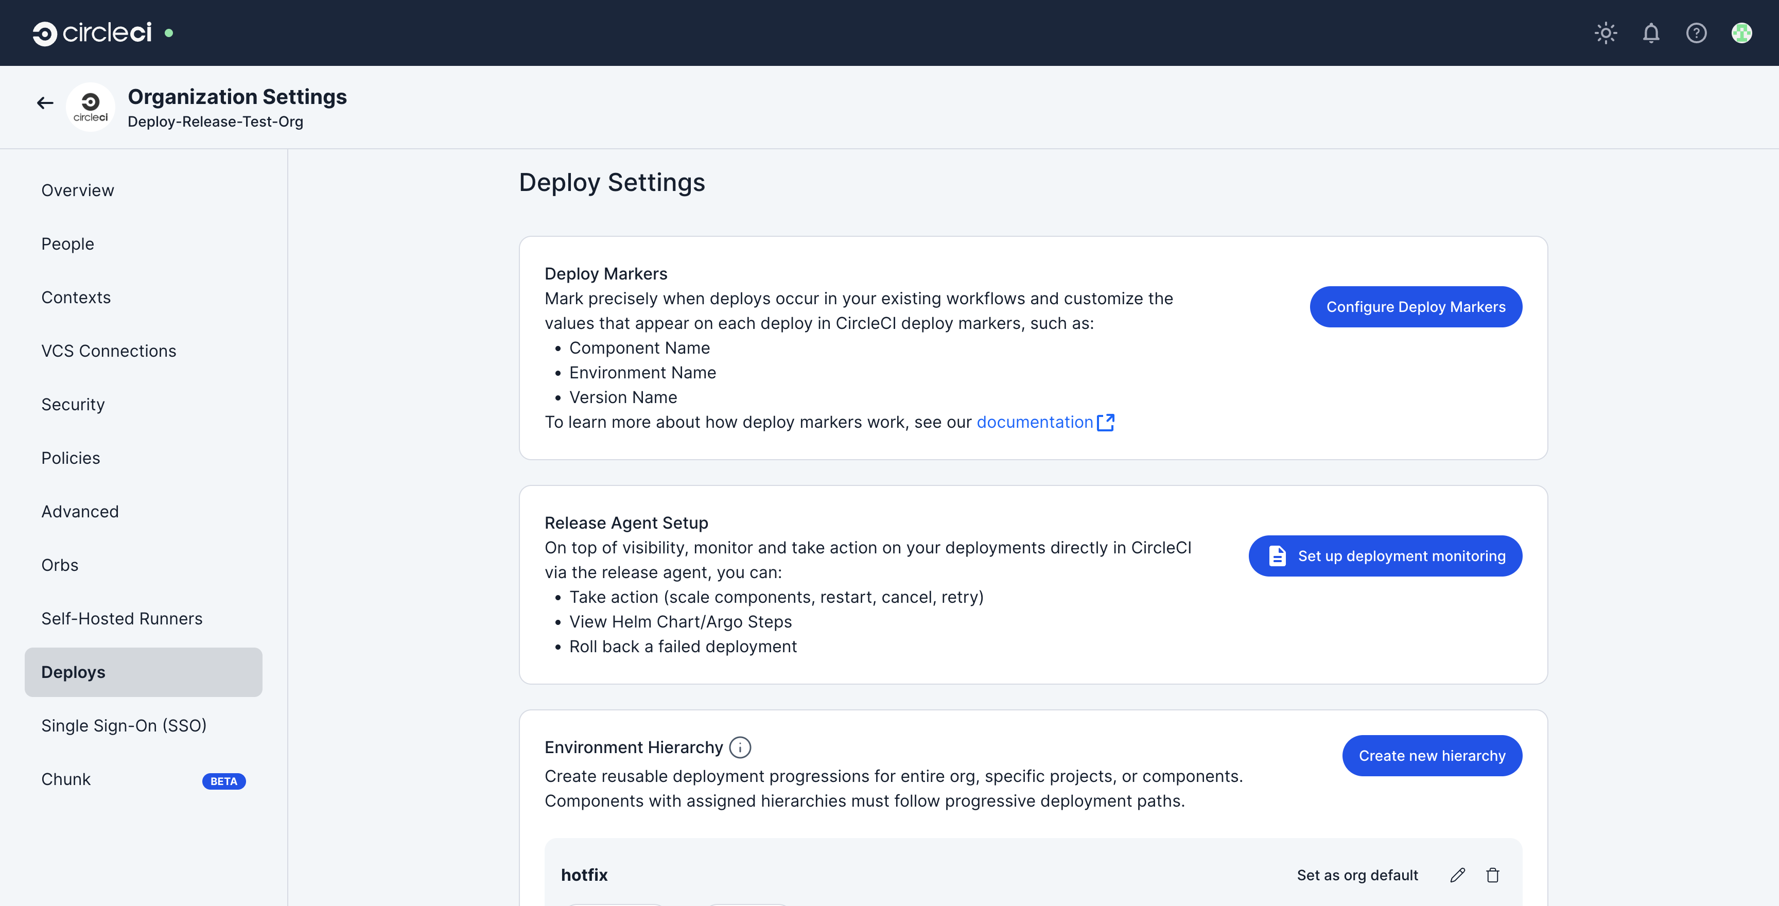Select Deploys in the settings sidebar
The image size is (1779, 906).
(x=73, y=671)
